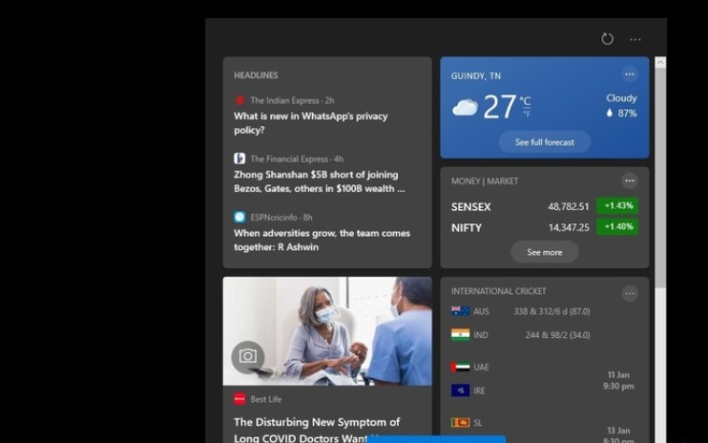Open R Ashwin adversities headline
This screenshot has width=708, height=443.
(322, 240)
